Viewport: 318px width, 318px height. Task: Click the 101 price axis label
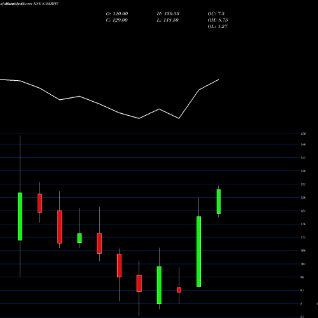[x=303, y=264]
